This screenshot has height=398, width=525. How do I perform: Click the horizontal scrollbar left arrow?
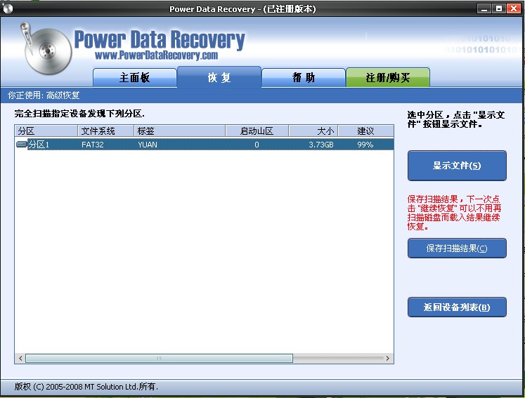(20, 358)
